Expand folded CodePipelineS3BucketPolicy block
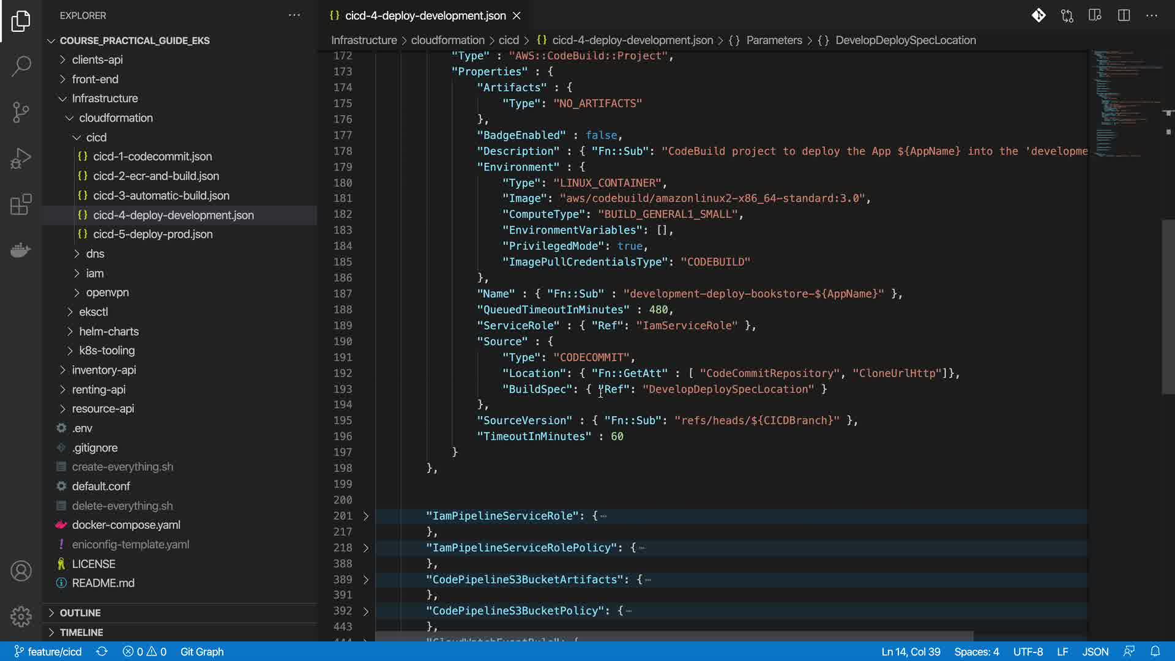This screenshot has width=1175, height=661. 366,611
